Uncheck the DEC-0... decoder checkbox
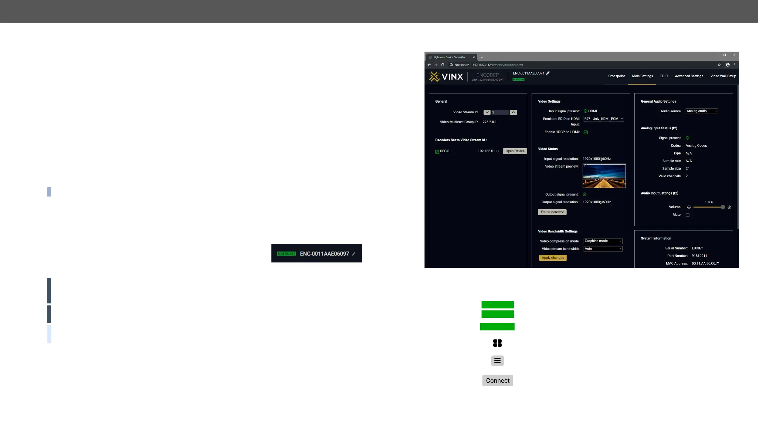The height and width of the screenshot is (425, 758). (x=437, y=152)
